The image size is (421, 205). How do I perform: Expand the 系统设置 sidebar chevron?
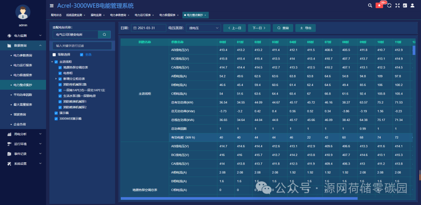tap(41, 164)
